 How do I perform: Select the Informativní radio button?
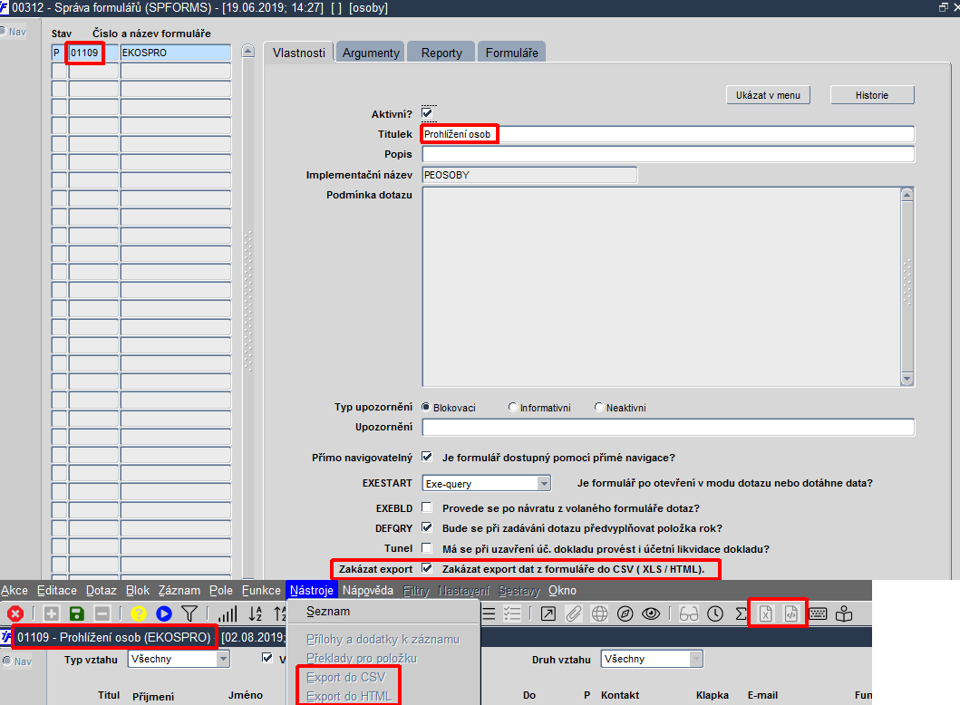pyautogui.click(x=513, y=407)
